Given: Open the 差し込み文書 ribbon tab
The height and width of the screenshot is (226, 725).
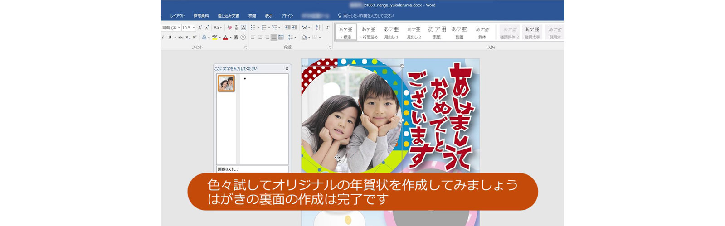Looking at the screenshot, I should pos(229,16).
